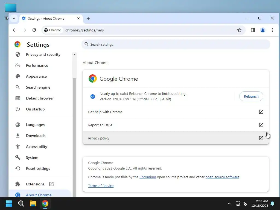
Task: Open the profile avatar menu
Action: pos(263,30)
